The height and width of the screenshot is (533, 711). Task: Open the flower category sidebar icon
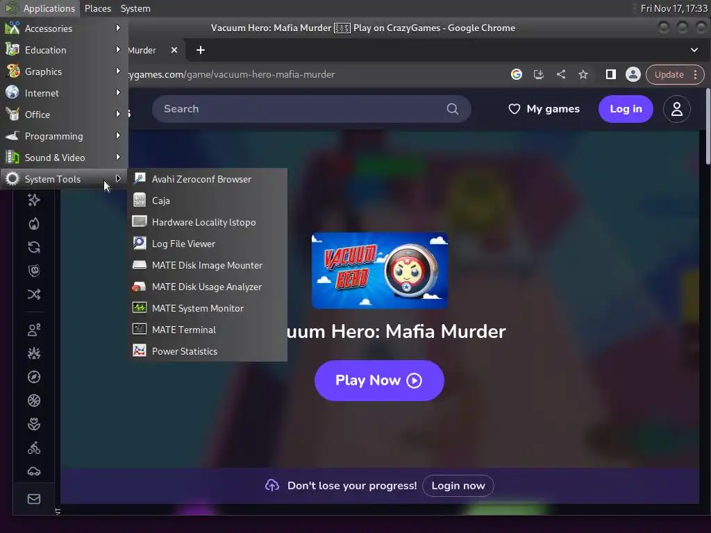(x=34, y=424)
